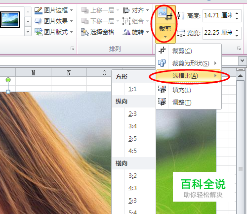Open the 上移一层 dropdown arrow
Screen dimensions: 247x214
click(118, 10)
